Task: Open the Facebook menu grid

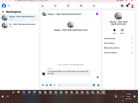Action: point(122,6)
